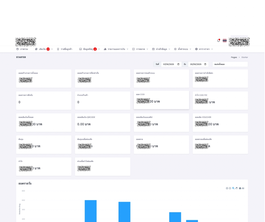
Task: Click the Pages breadcrumb link
Action: point(234,57)
